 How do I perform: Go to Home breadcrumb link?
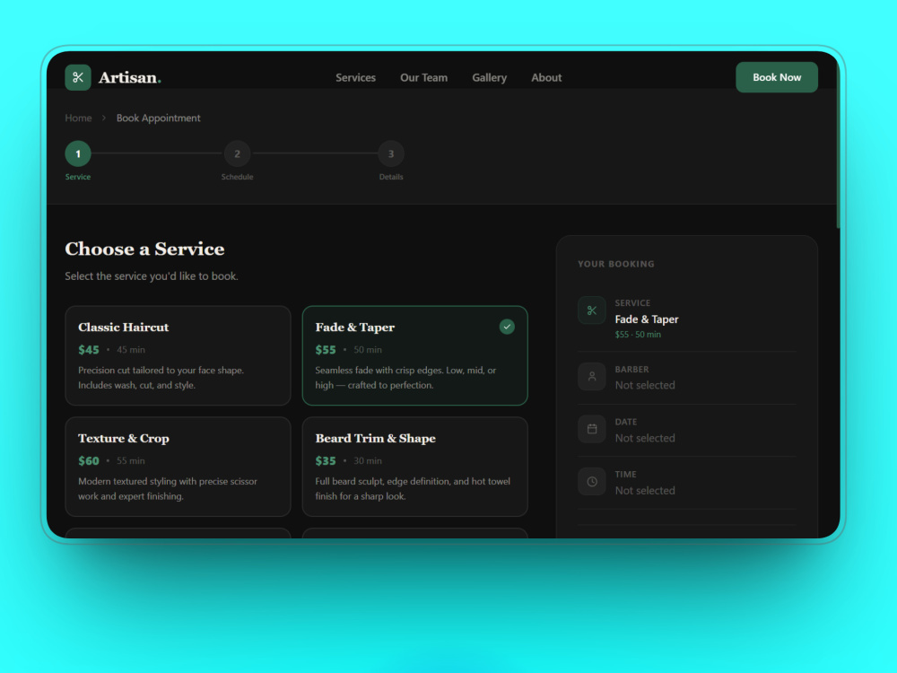78,118
